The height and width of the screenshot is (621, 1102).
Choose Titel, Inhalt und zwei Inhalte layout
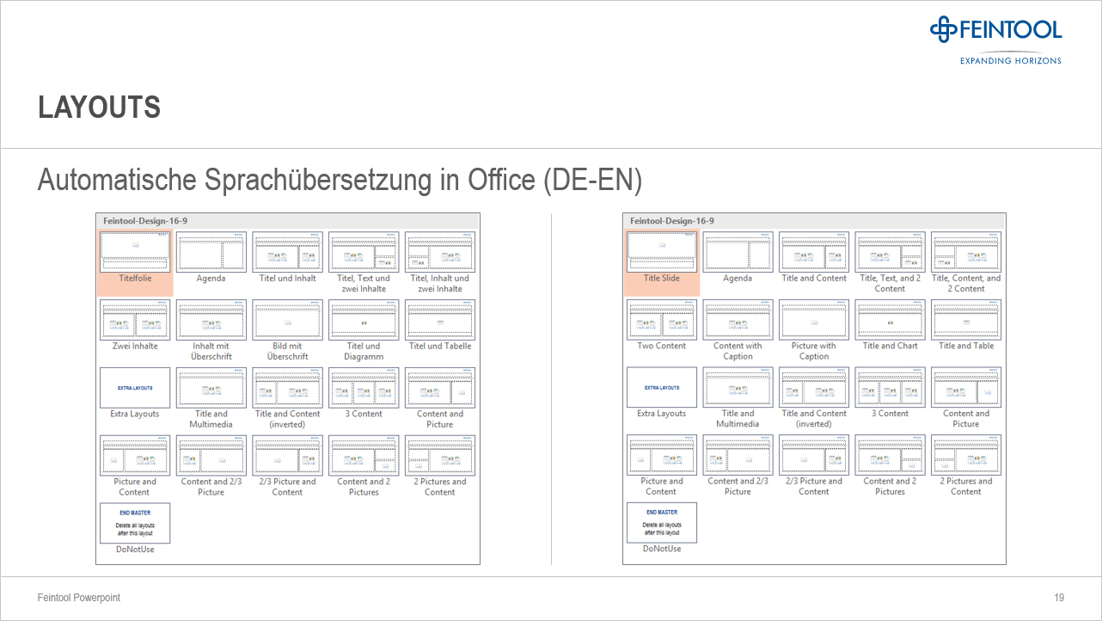coord(439,252)
